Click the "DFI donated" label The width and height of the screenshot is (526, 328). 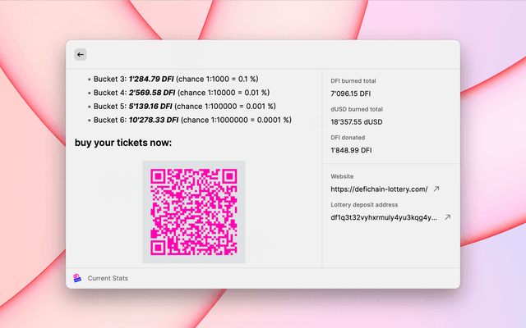pyautogui.click(x=348, y=137)
